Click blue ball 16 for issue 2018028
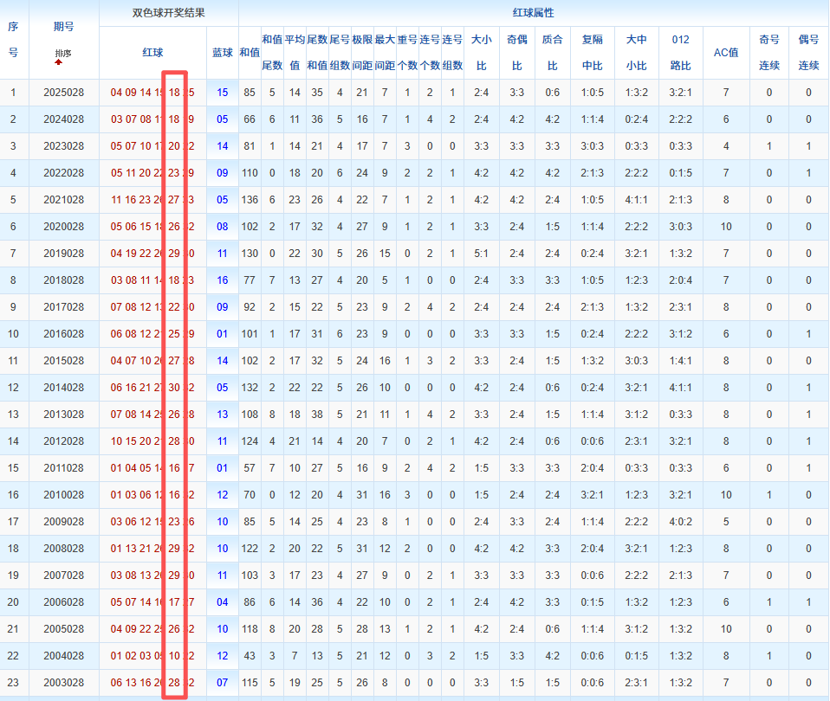Screen dimensions: 830x701 (223, 280)
